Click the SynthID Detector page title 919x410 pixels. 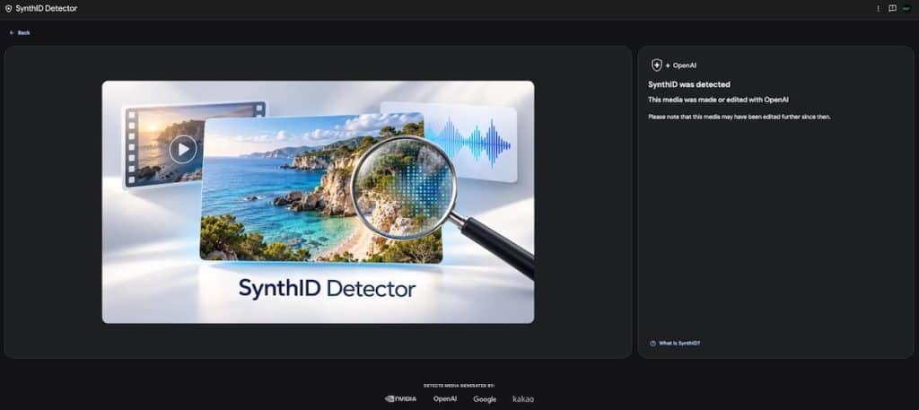(47, 9)
